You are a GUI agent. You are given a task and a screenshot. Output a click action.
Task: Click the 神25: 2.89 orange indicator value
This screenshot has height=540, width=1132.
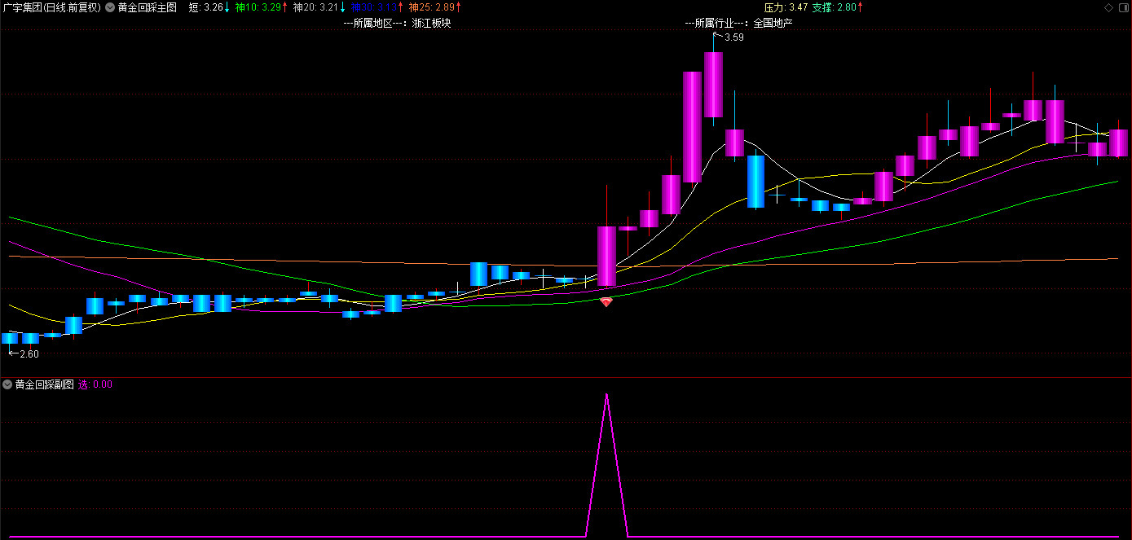click(x=434, y=7)
